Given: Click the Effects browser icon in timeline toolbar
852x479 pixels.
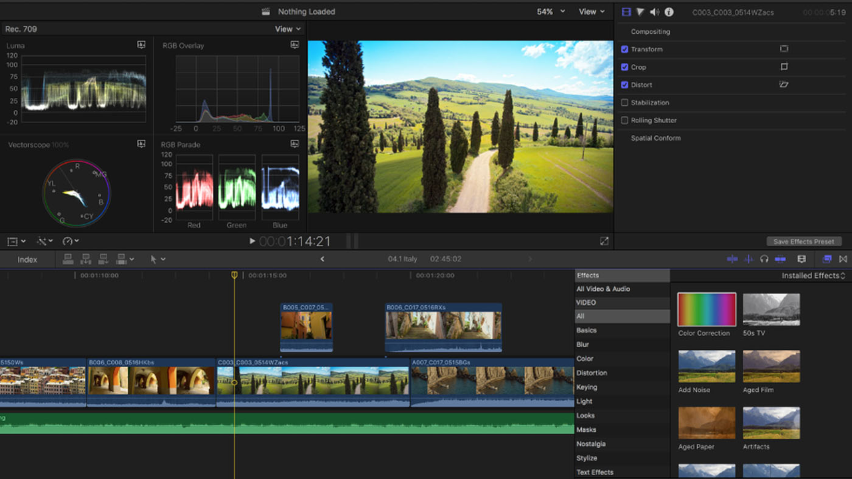Looking at the screenshot, I should (827, 259).
